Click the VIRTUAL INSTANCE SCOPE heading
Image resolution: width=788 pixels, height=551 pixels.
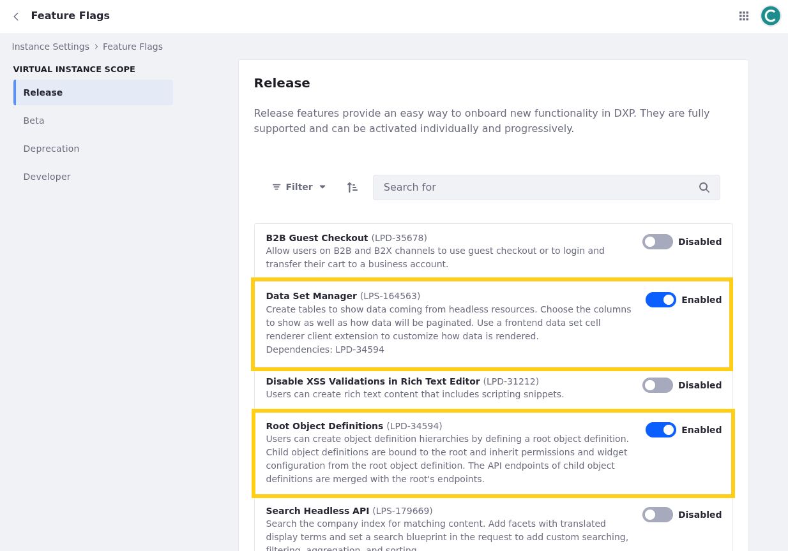(x=74, y=70)
